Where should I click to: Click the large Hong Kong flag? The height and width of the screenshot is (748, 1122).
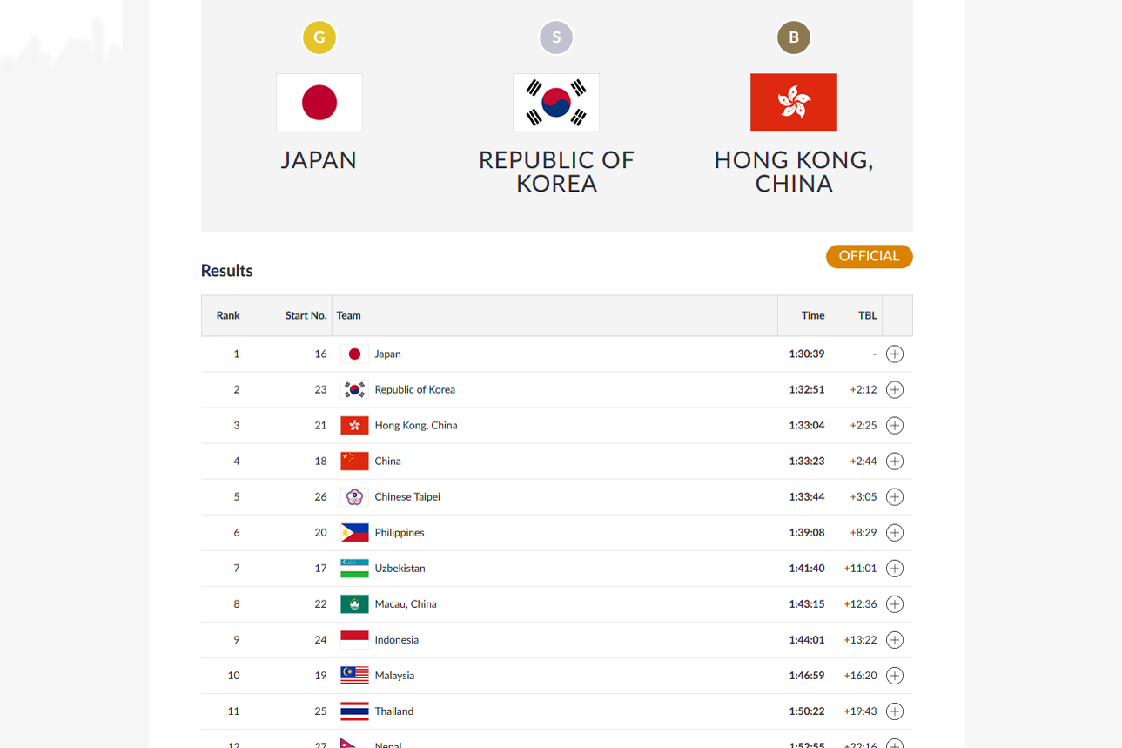tap(794, 103)
